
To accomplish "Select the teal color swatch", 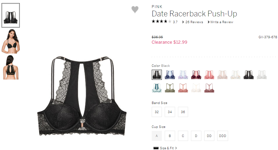I will (157, 88).
